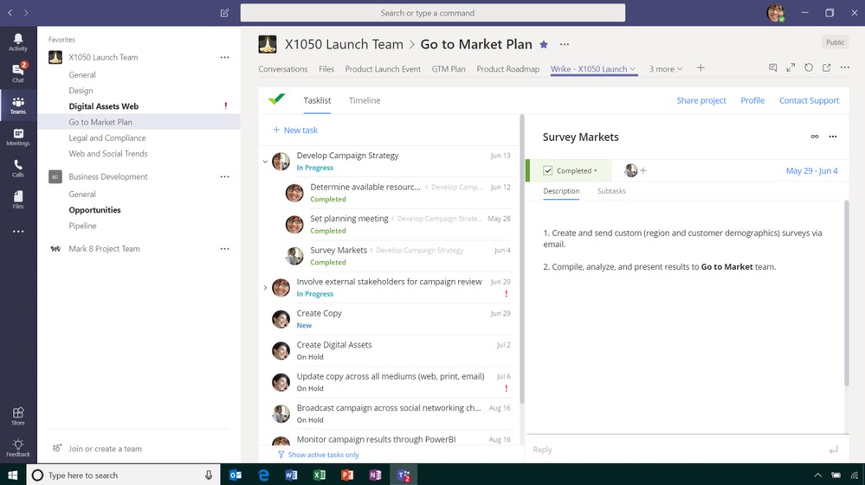Open the 3 more tabs dropdown
This screenshot has width=865, height=485.
click(x=666, y=69)
